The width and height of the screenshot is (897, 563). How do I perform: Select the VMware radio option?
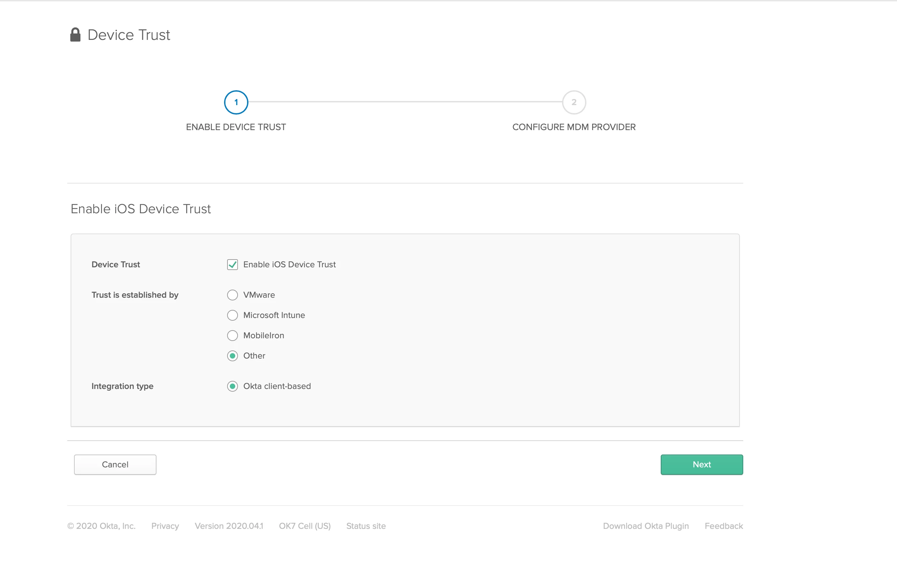pos(232,295)
